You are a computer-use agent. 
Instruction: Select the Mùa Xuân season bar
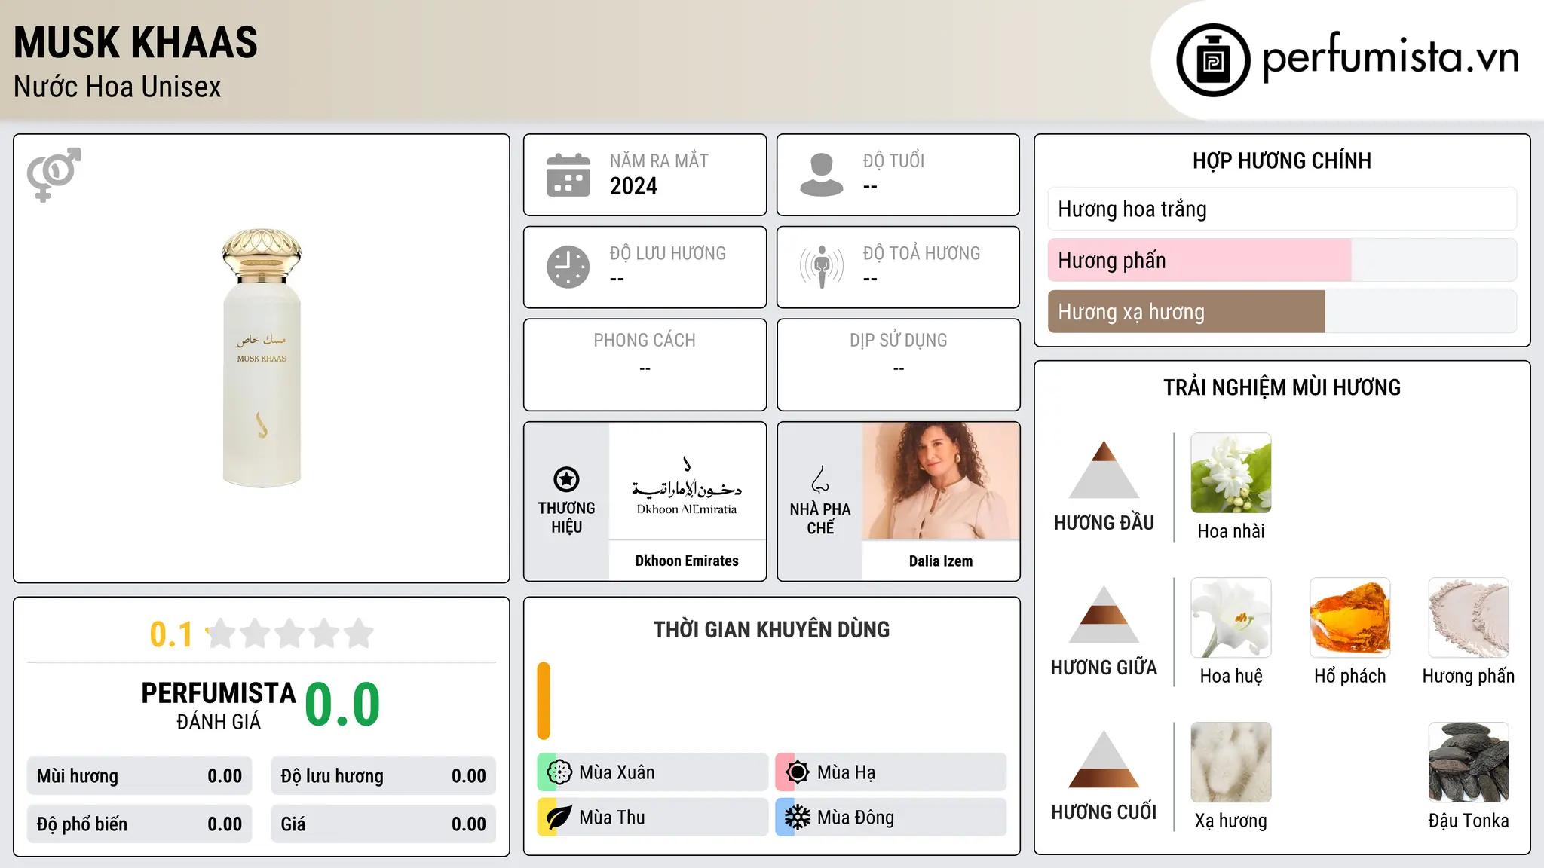pyautogui.click(x=653, y=772)
